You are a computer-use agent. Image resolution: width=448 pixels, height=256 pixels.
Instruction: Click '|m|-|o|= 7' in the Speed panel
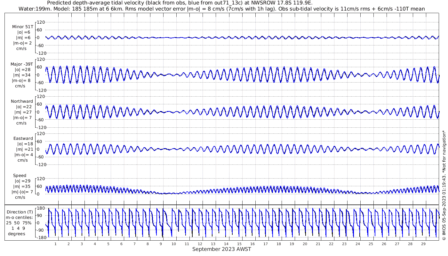coord(22,192)
